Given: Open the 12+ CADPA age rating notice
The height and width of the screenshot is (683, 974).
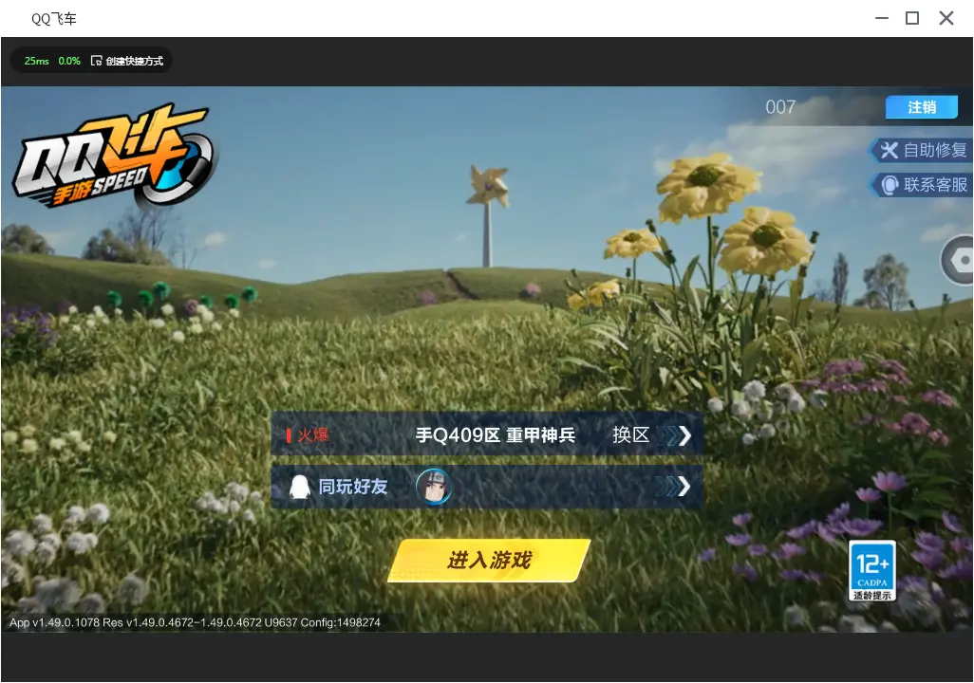Looking at the screenshot, I should click(872, 570).
